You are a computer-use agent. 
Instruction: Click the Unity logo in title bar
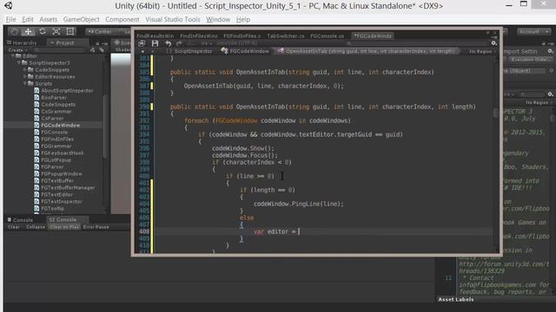(8, 6)
